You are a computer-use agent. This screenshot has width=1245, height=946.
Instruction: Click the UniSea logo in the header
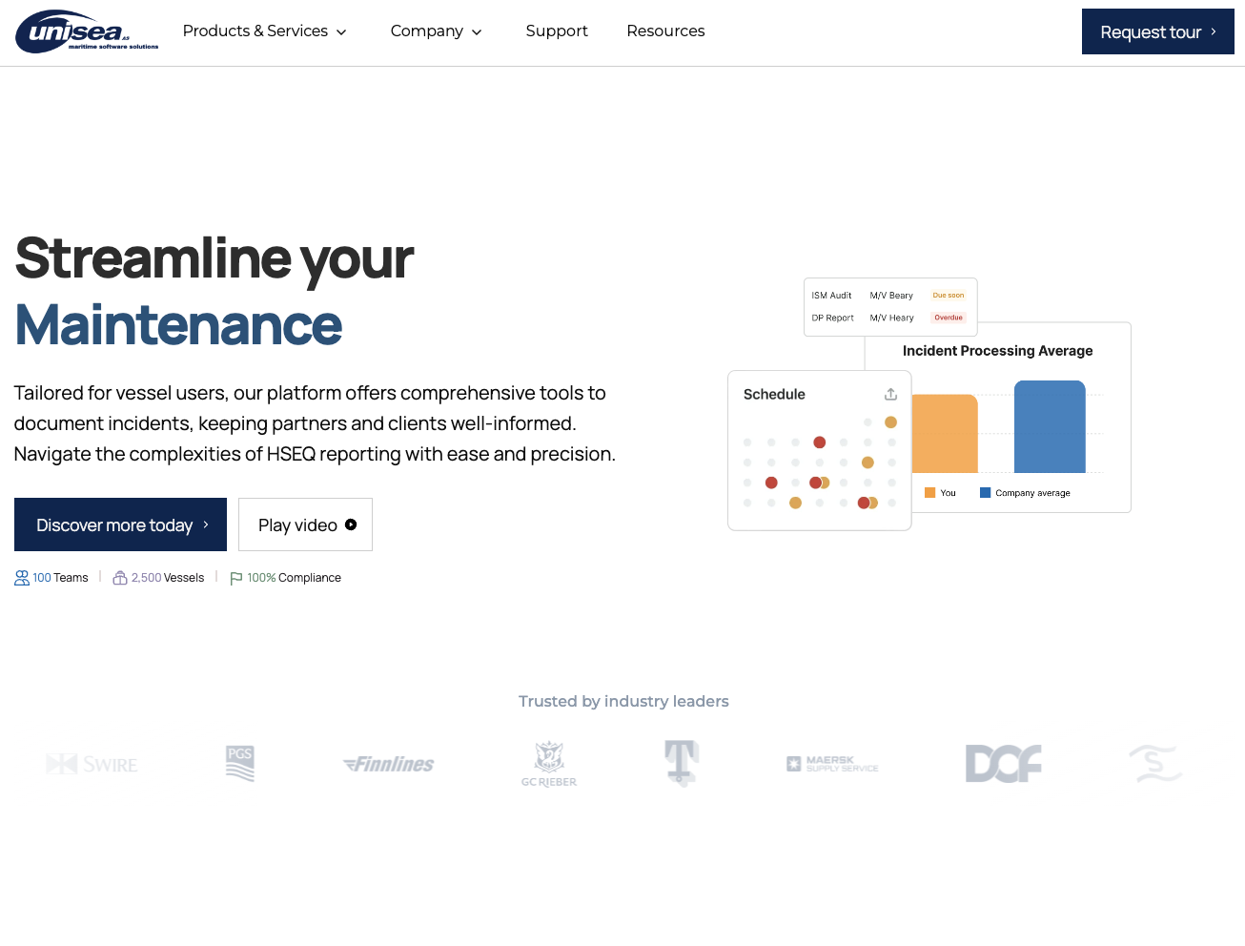point(86,31)
